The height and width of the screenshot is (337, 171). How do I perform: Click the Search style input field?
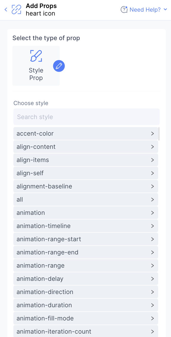[87, 117]
